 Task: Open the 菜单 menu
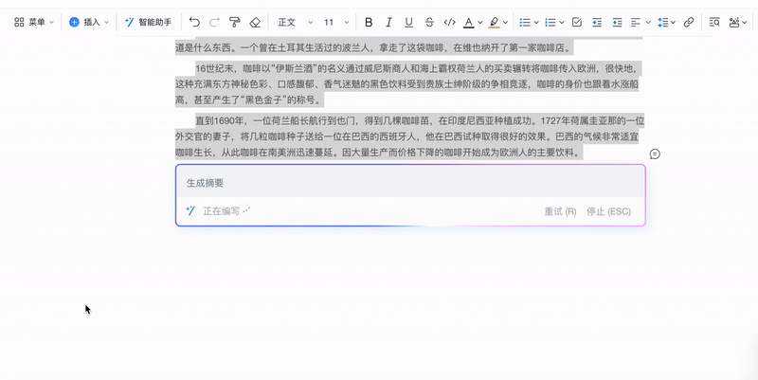pos(33,21)
